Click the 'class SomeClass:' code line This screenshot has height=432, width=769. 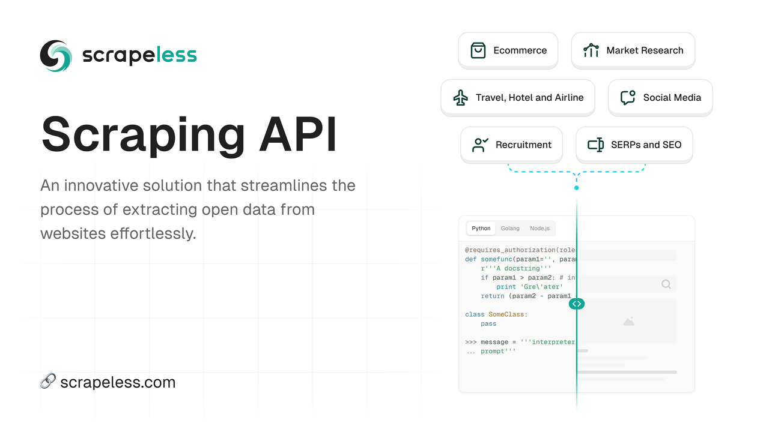click(x=496, y=314)
